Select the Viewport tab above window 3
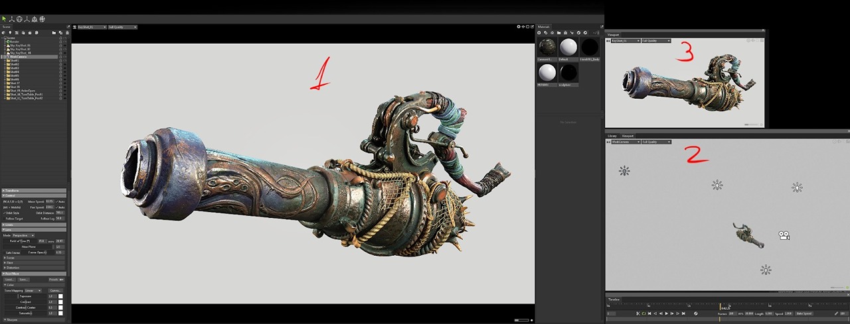 [x=614, y=35]
